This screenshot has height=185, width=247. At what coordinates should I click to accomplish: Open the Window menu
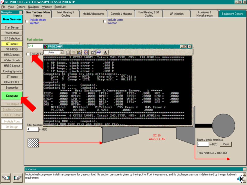pyautogui.click(x=47, y=7)
